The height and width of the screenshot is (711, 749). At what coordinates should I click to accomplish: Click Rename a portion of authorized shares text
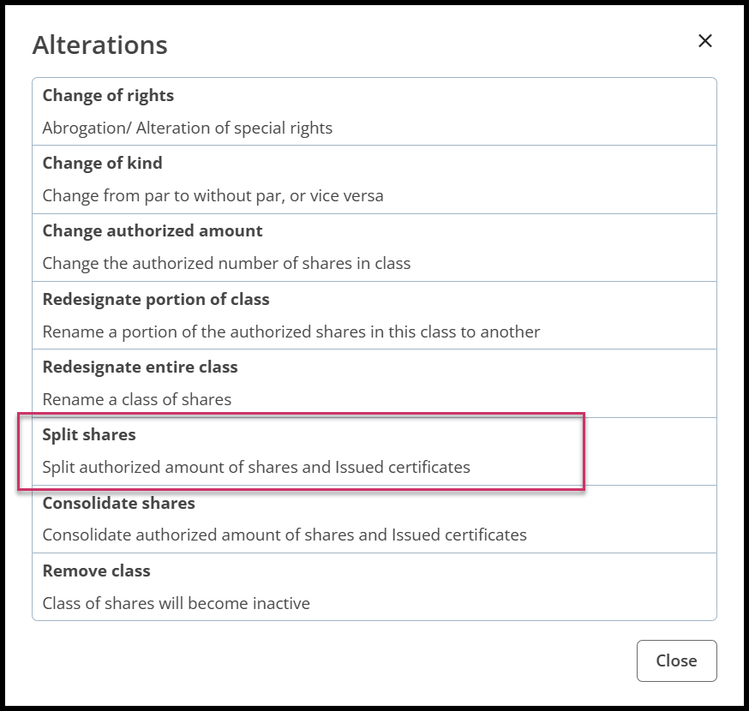[291, 332]
